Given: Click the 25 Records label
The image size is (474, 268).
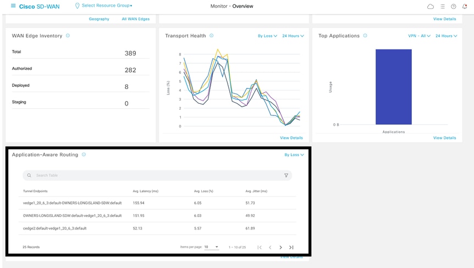Looking at the screenshot, I should click(31, 247).
